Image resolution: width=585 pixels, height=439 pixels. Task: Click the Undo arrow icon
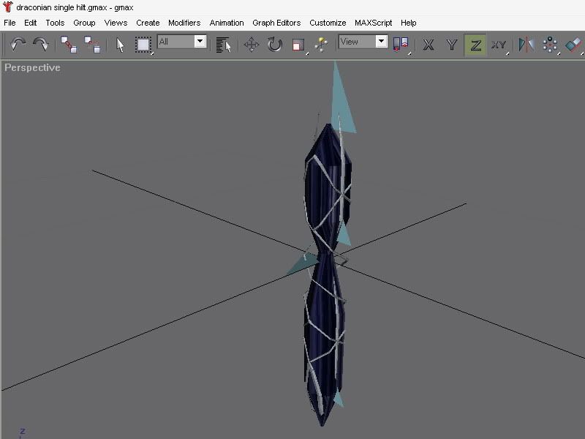[18, 45]
